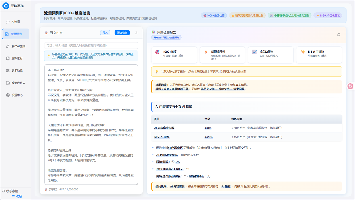Click the target icon on 1000+维度 card
The height and width of the screenshot is (200, 355).
pyautogui.click(x=158, y=52)
